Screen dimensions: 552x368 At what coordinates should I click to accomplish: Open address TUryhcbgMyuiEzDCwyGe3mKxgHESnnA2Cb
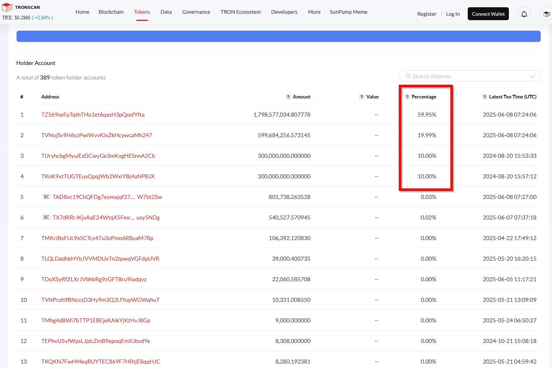point(98,156)
